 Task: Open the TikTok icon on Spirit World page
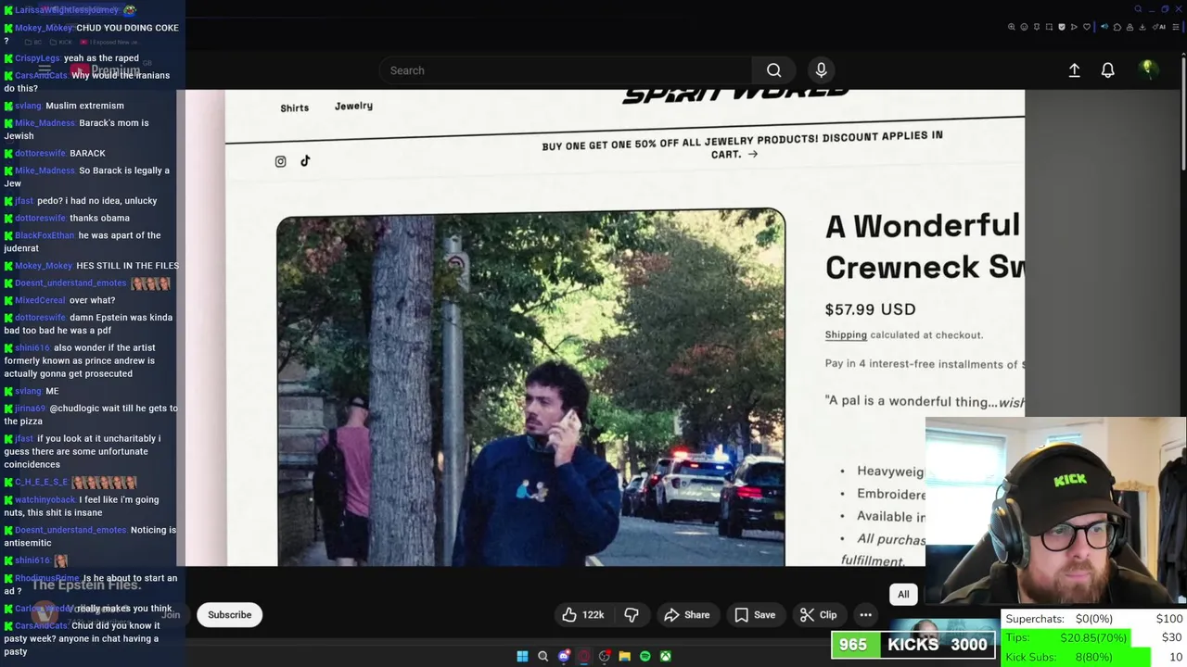click(305, 160)
